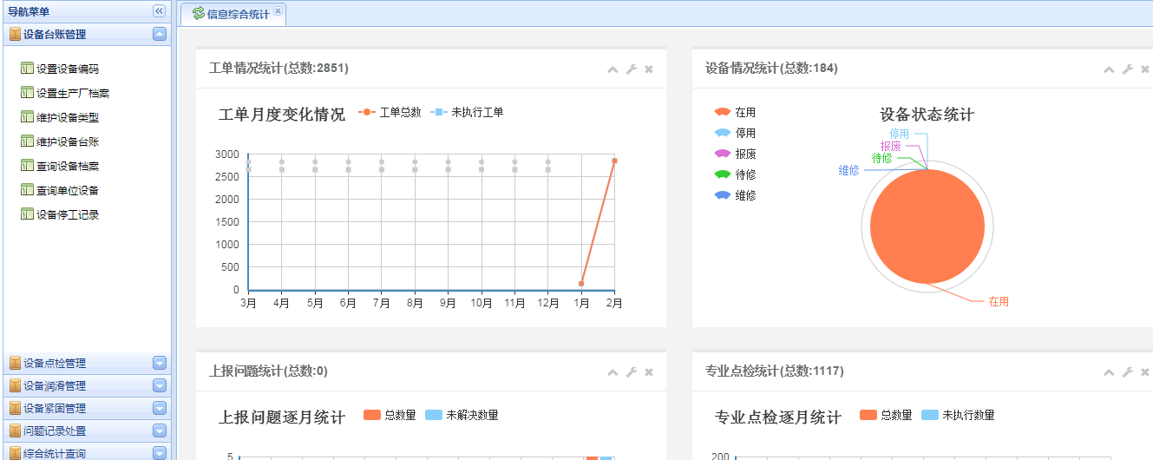
Task: Open 维护设备台账 menu item
Action: (x=67, y=141)
